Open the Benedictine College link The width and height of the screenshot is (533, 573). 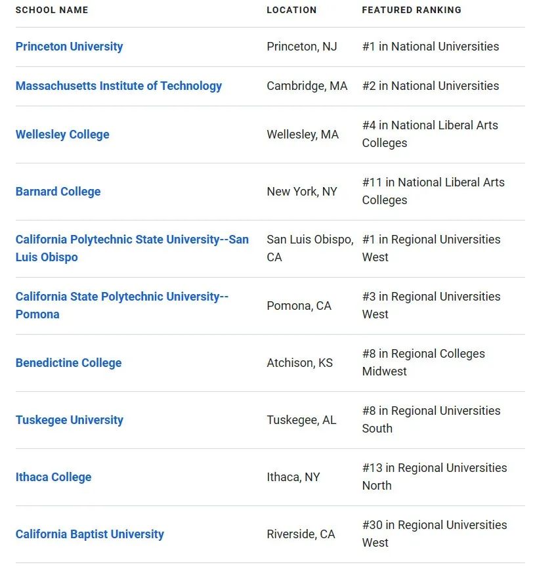click(x=69, y=363)
